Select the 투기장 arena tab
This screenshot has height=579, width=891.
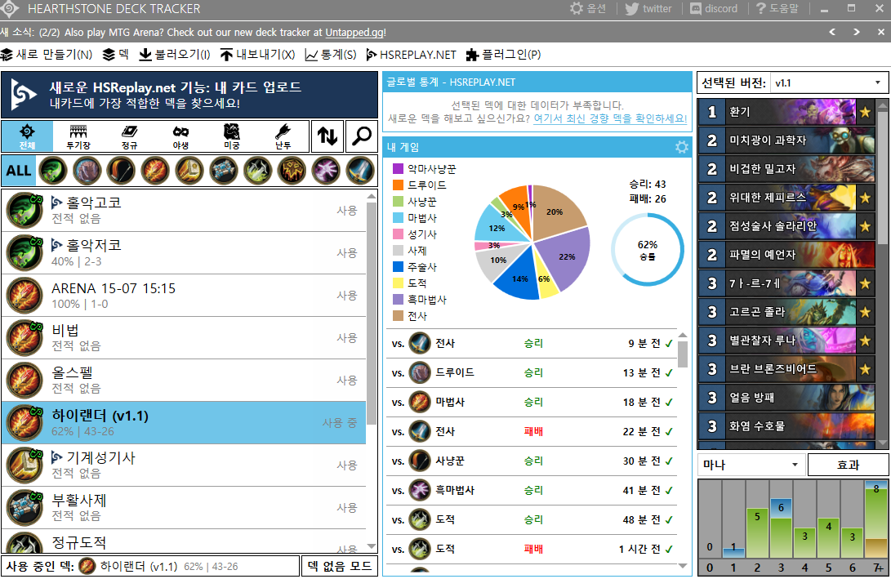(78, 136)
